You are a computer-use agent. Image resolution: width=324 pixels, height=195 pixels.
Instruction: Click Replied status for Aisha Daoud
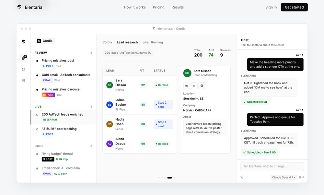162,144
